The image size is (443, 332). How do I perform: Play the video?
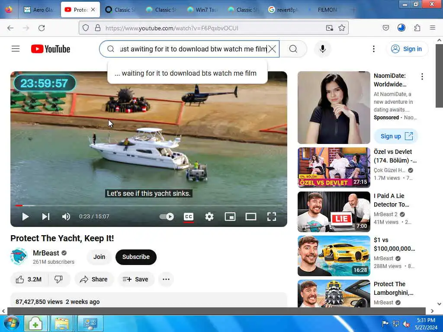tap(26, 217)
